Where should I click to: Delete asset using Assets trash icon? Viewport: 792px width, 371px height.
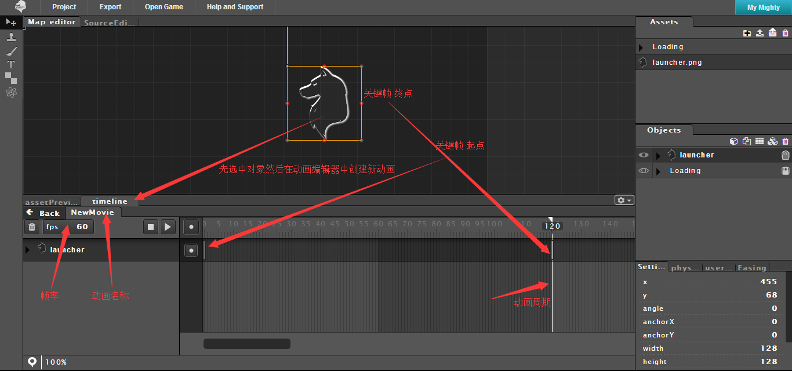click(x=785, y=33)
